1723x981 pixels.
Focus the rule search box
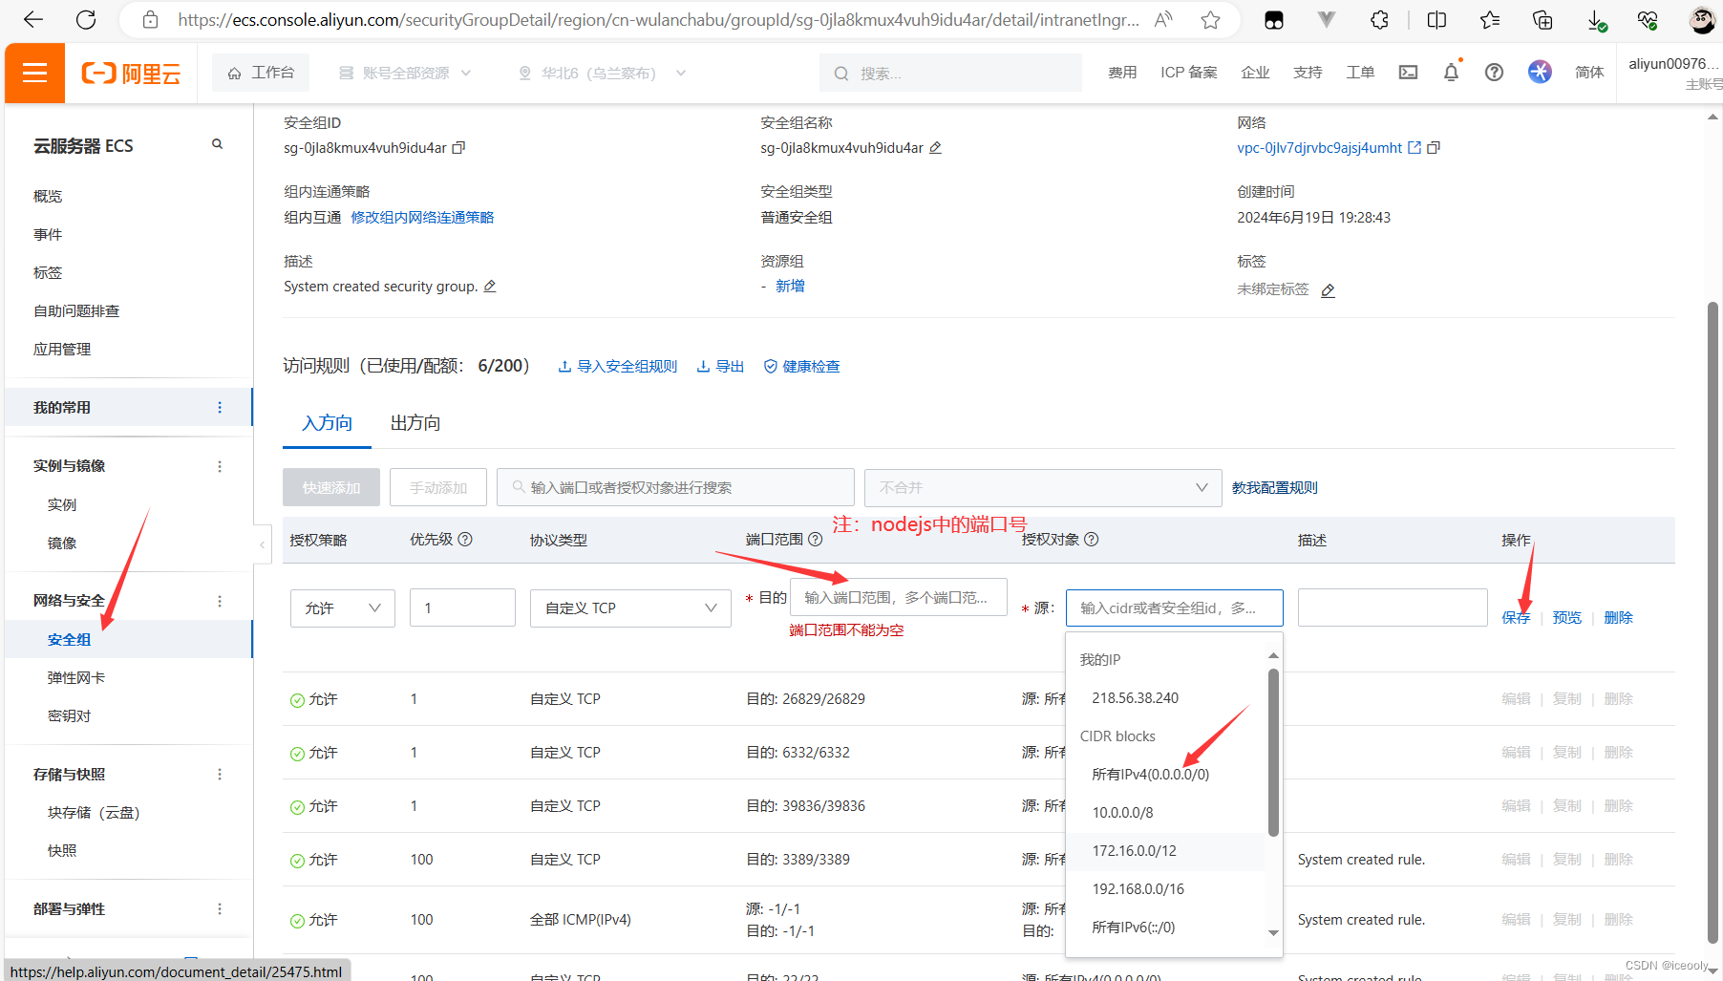pos(675,487)
